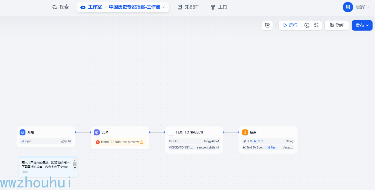375x190 pixels.
Task: Open the 探索 explore tab
Action: 61,7
